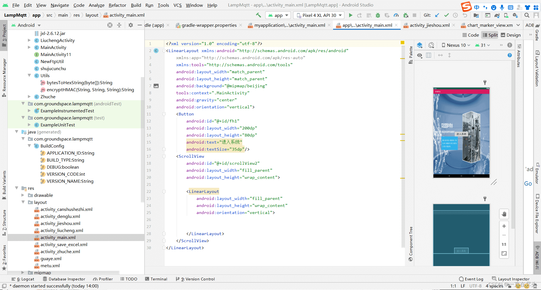
Task: Set preview zoom to 1:1
Action: (504, 244)
